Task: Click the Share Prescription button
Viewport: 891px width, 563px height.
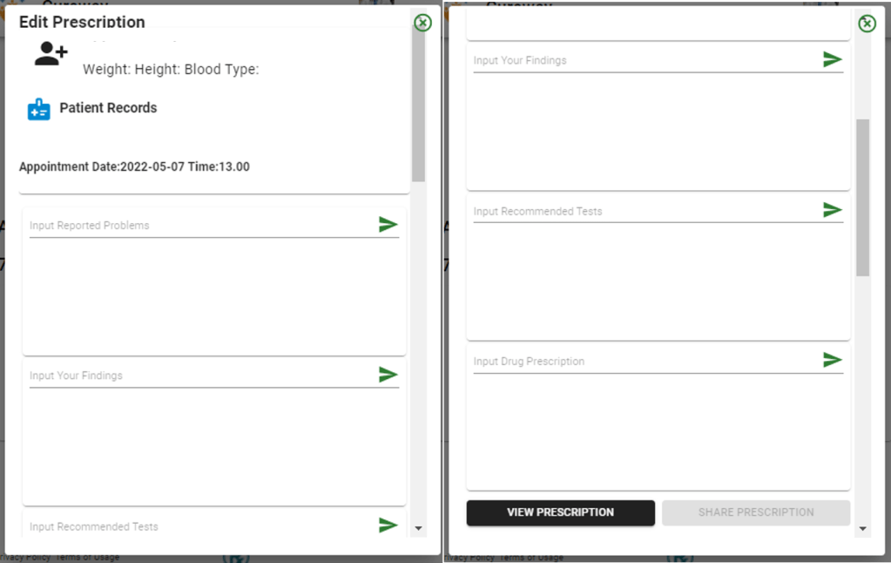Action: click(756, 512)
